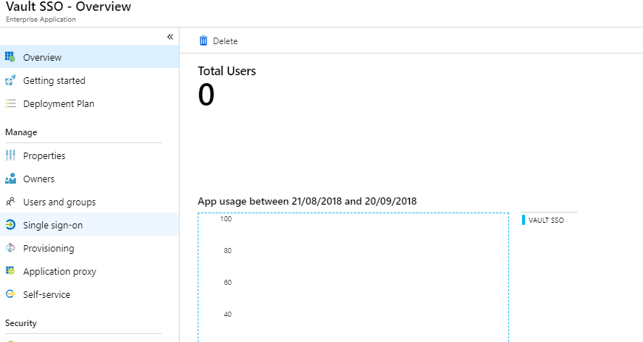Click the blue VAULT SSO legend swatch
The image size is (643, 342).
point(524,220)
